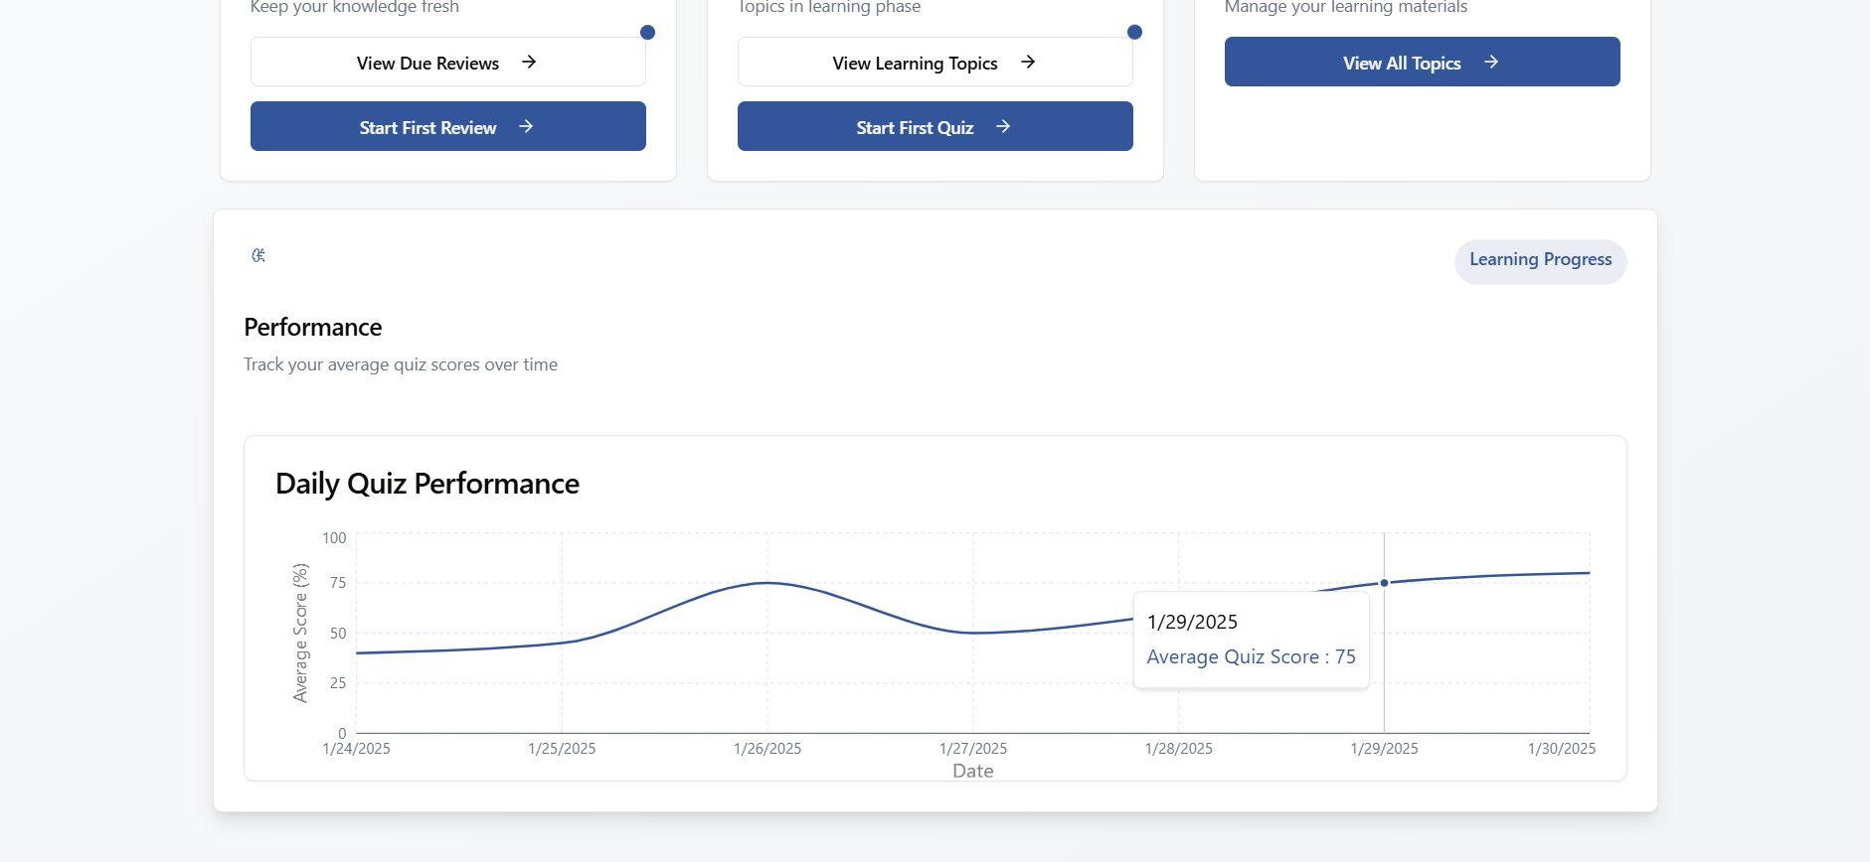Click the blue dot above Due Reviews
This screenshot has height=862, width=1870.
647,32
